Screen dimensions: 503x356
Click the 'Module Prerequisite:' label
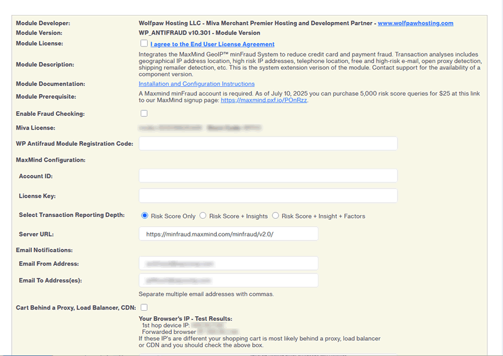pos(46,97)
